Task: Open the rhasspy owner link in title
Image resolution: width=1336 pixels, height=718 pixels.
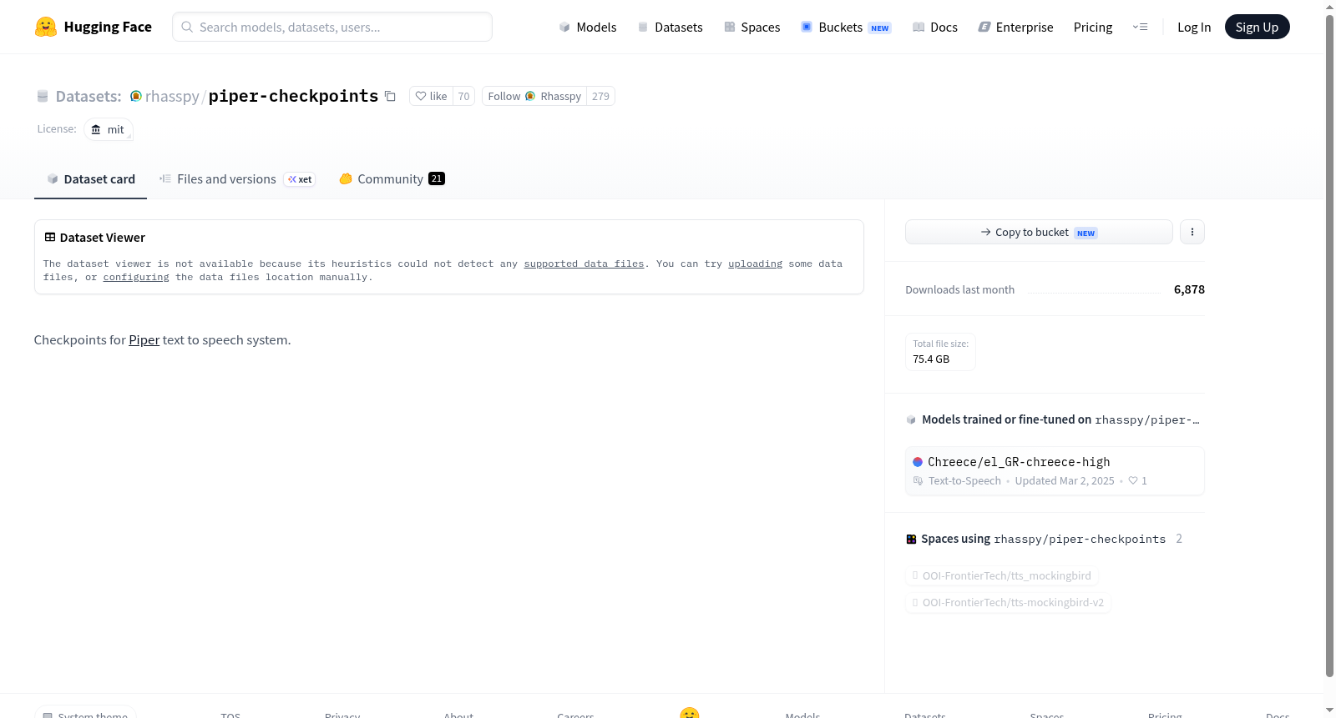Action: click(x=172, y=96)
